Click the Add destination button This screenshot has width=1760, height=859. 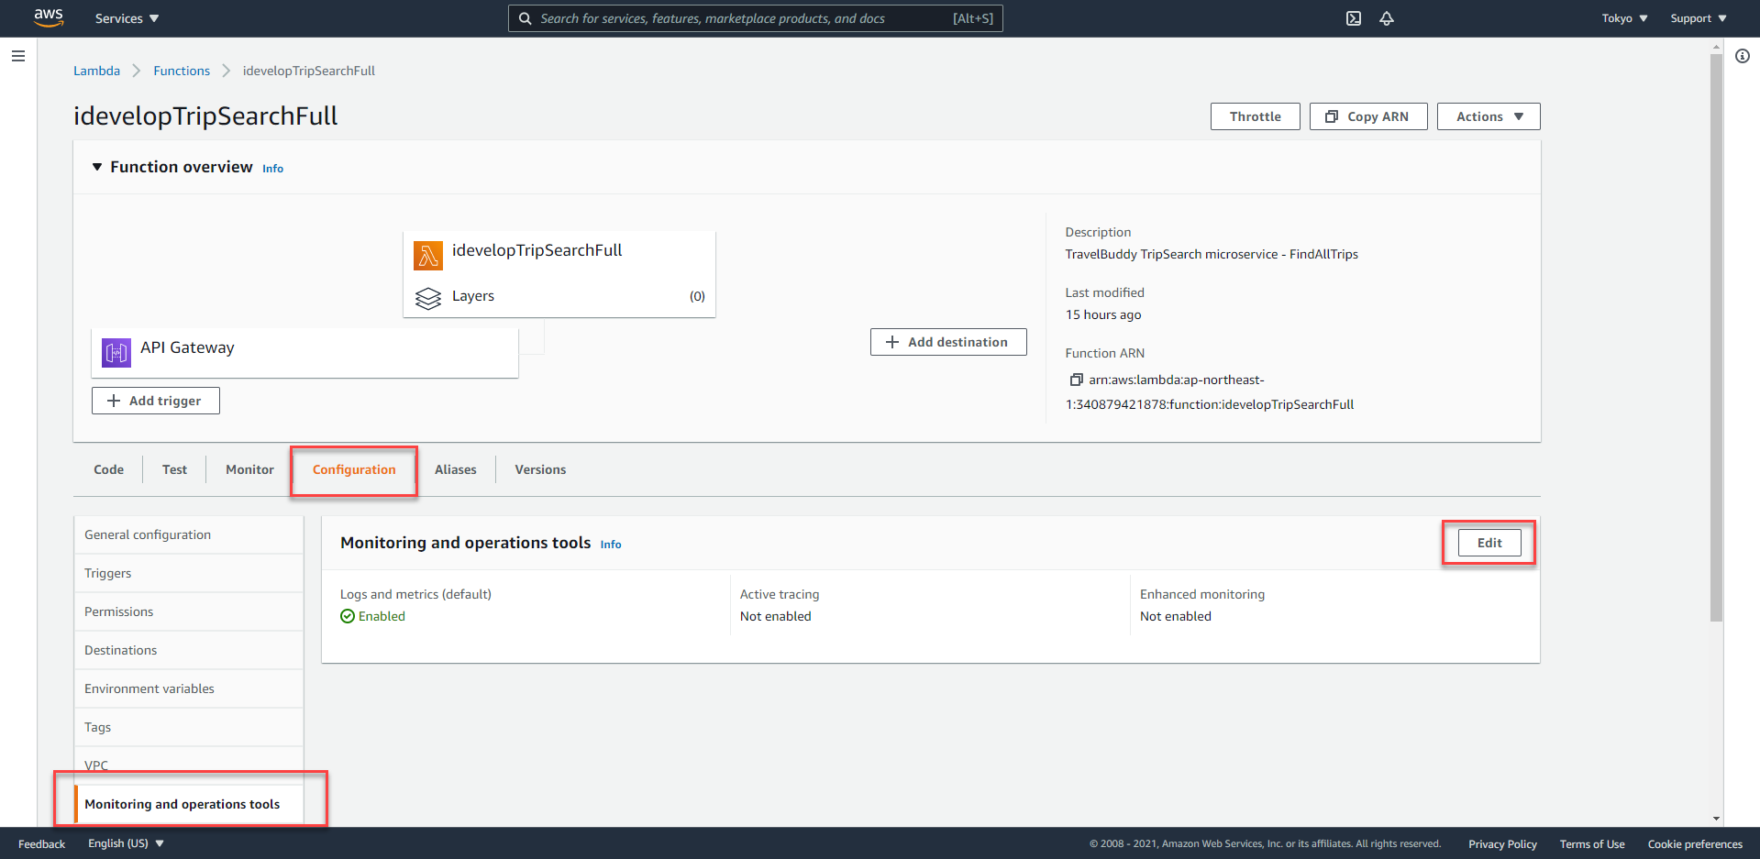(x=948, y=342)
